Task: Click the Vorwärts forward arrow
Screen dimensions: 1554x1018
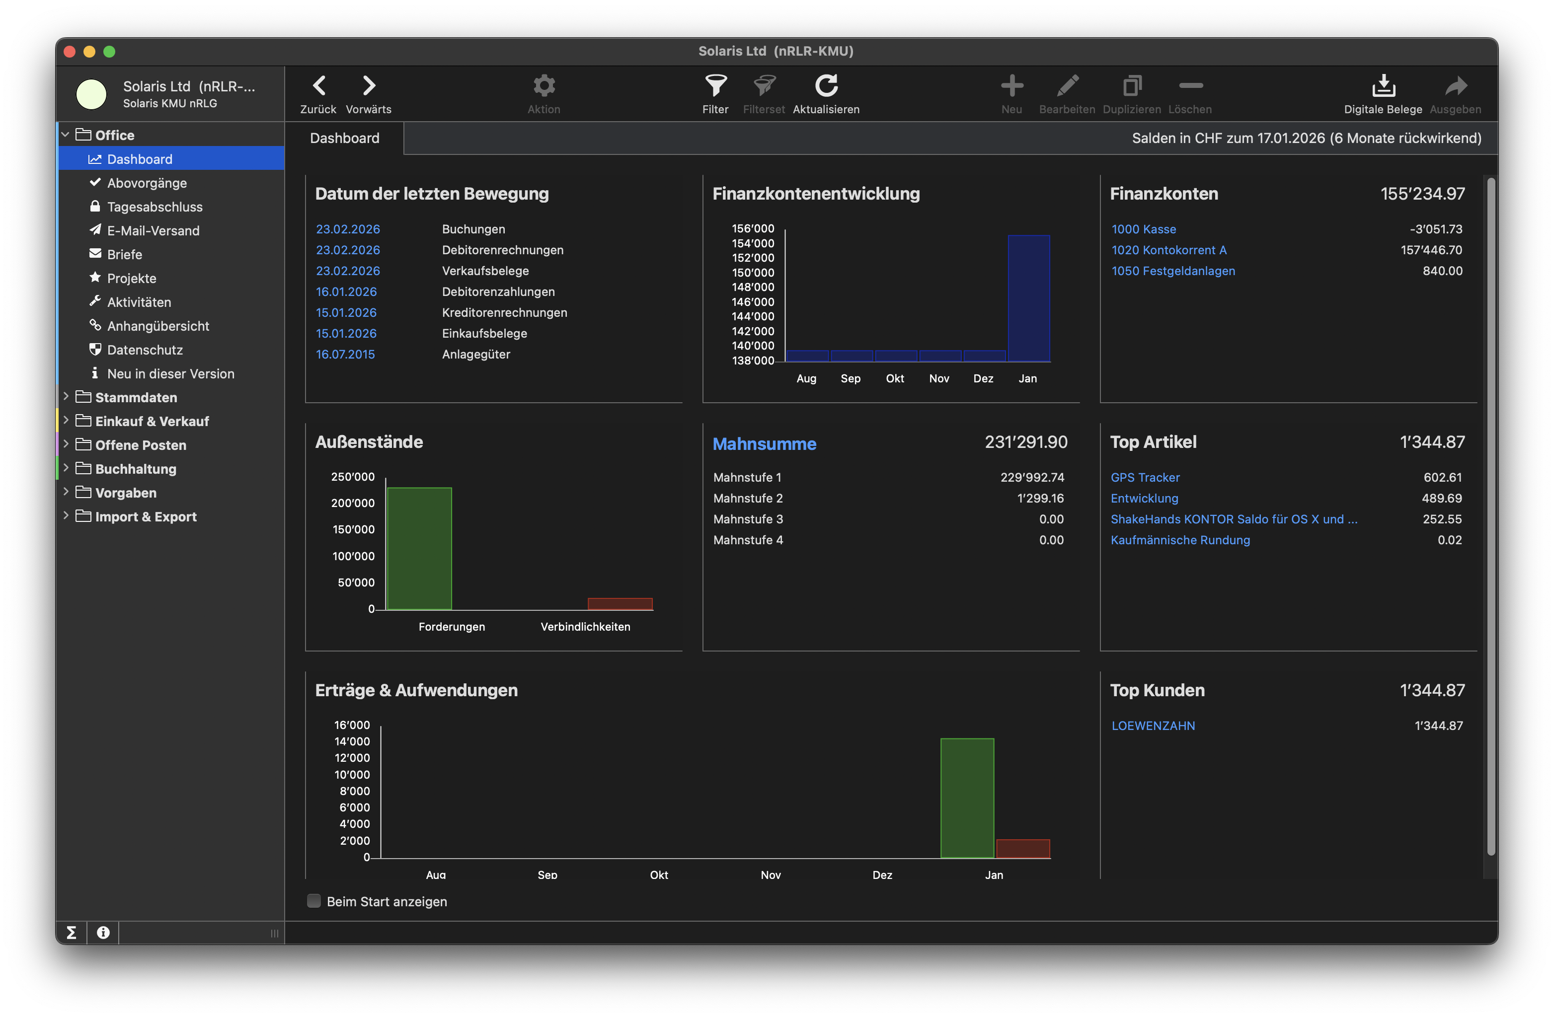Action: (369, 86)
